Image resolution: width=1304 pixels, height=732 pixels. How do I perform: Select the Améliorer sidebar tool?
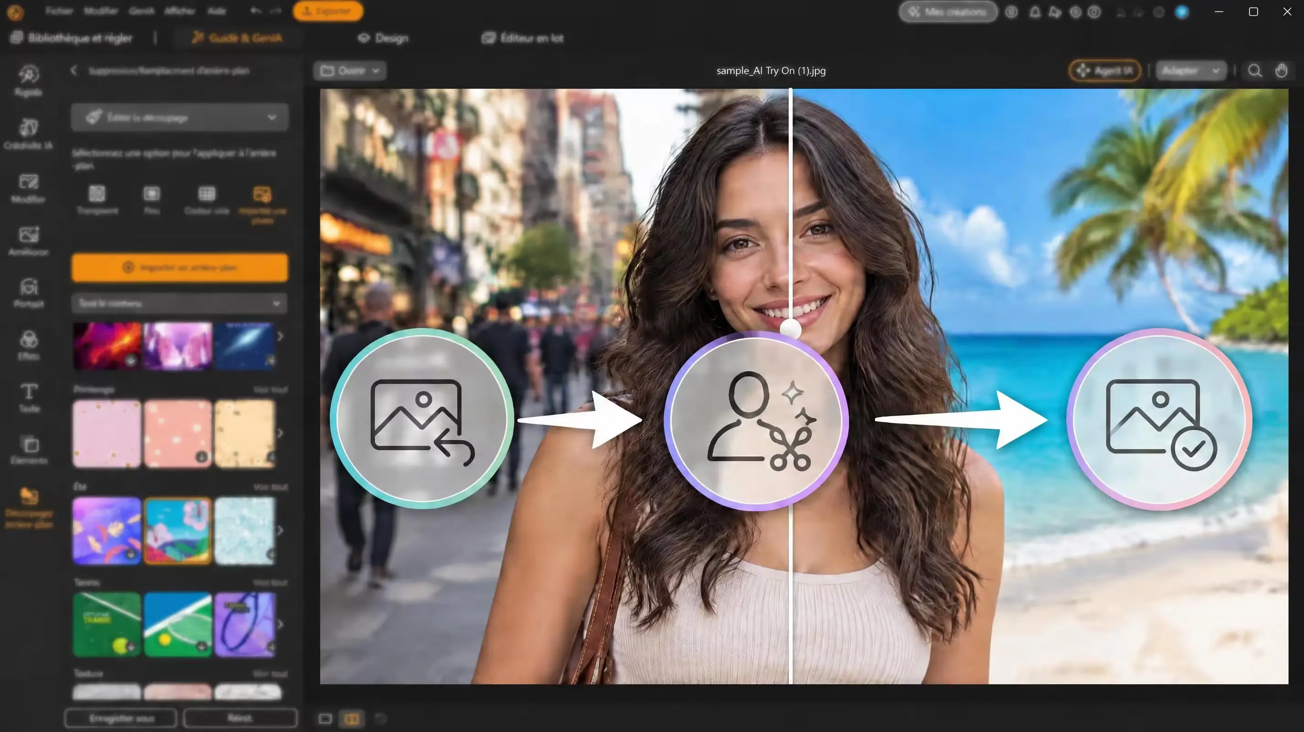click(28, 241)
